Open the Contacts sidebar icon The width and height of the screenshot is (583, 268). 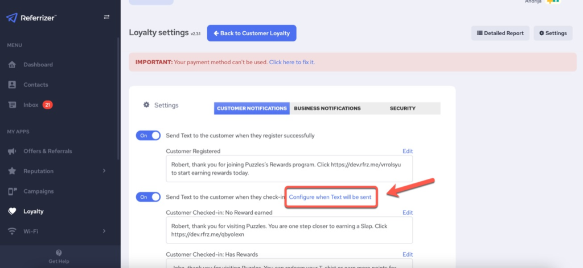coord(12,85)
